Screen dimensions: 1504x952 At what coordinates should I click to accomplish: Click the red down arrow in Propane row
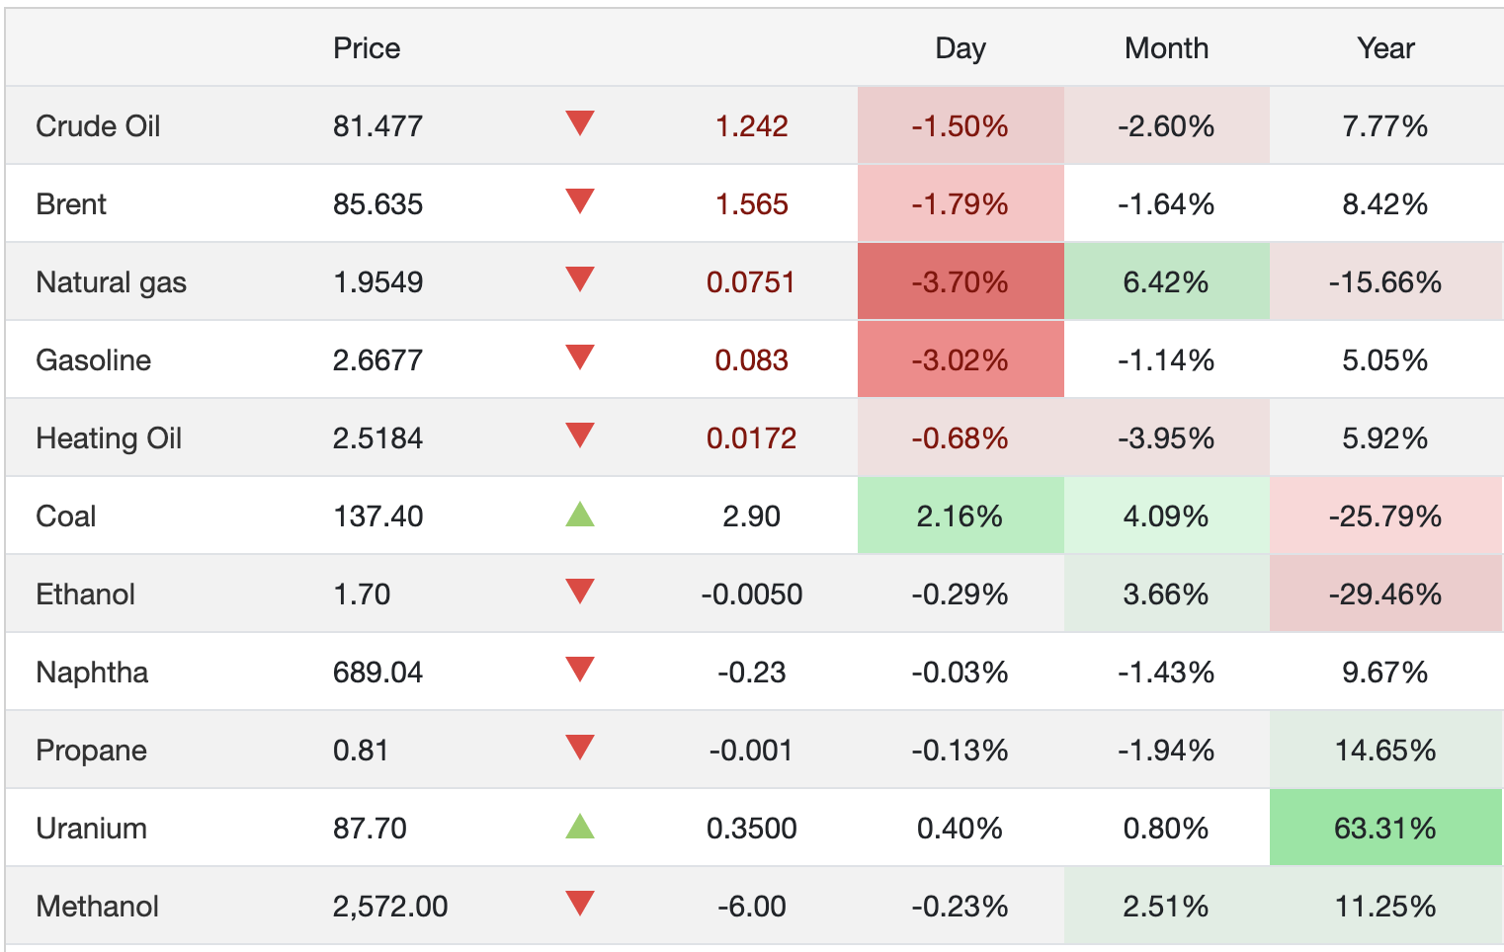580,748
